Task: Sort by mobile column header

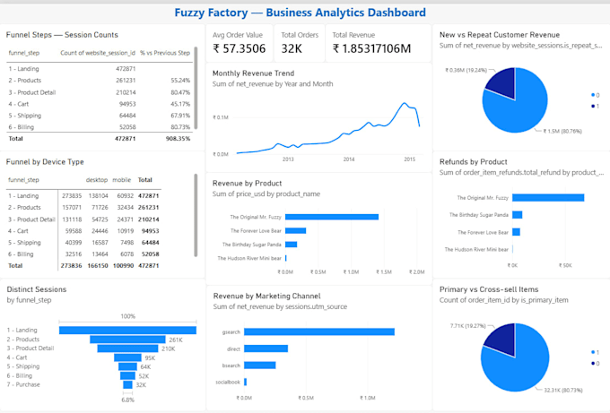Action: (122, 180)
